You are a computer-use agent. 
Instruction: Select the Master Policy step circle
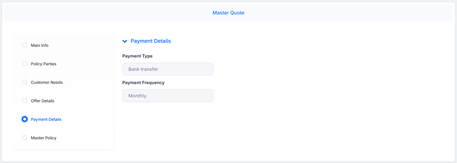(25, 138)
